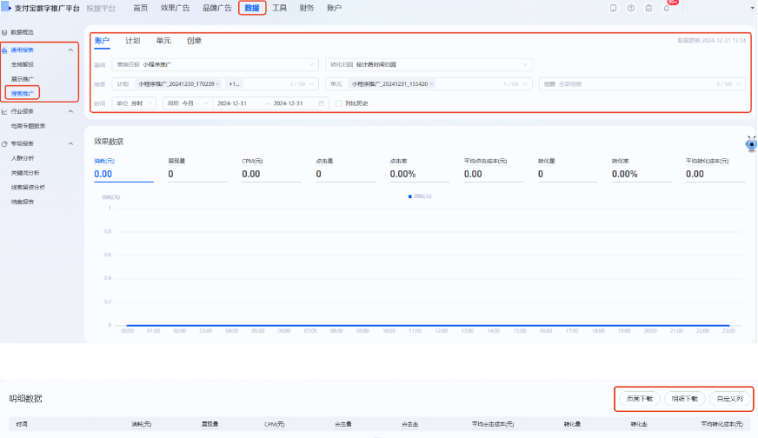Open the 营销目标 dropdown
Screen dimensions: 758x438
(215, 65)
